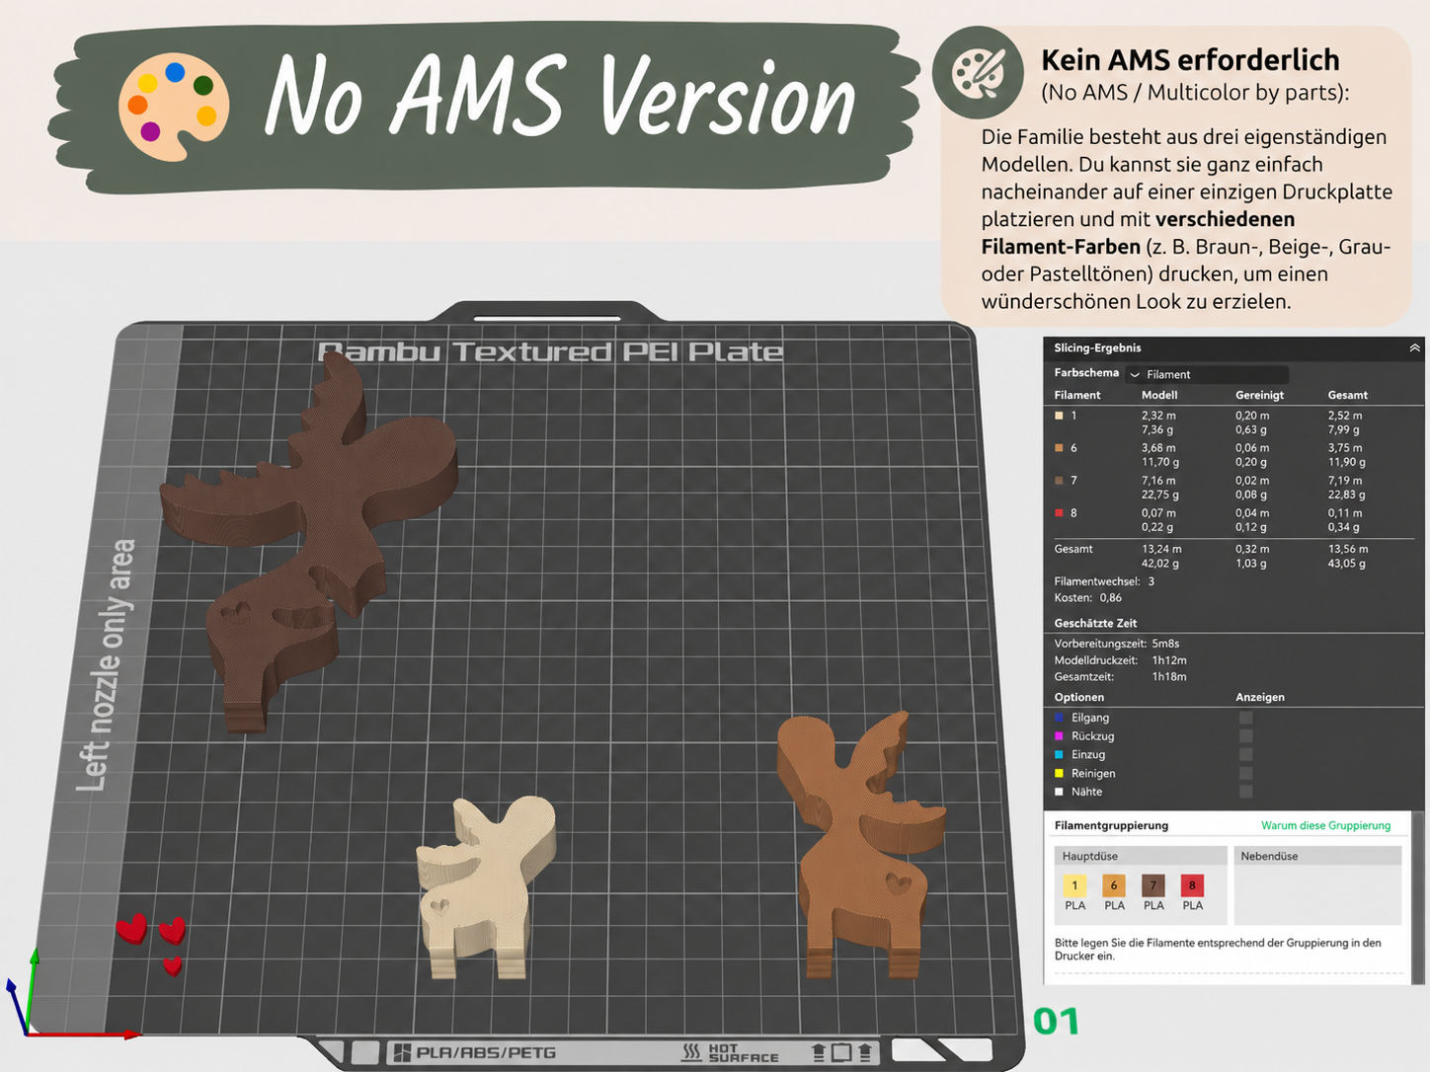Click the 'Modell' column header

[x=1159, y=395]
